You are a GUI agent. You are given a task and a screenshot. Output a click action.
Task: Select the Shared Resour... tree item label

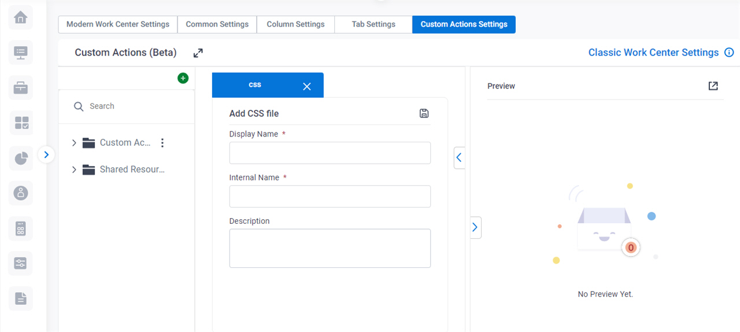click(x=132, y=169)
